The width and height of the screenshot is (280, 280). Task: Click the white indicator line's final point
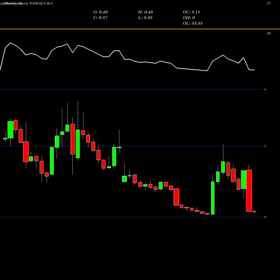point(254,70)
